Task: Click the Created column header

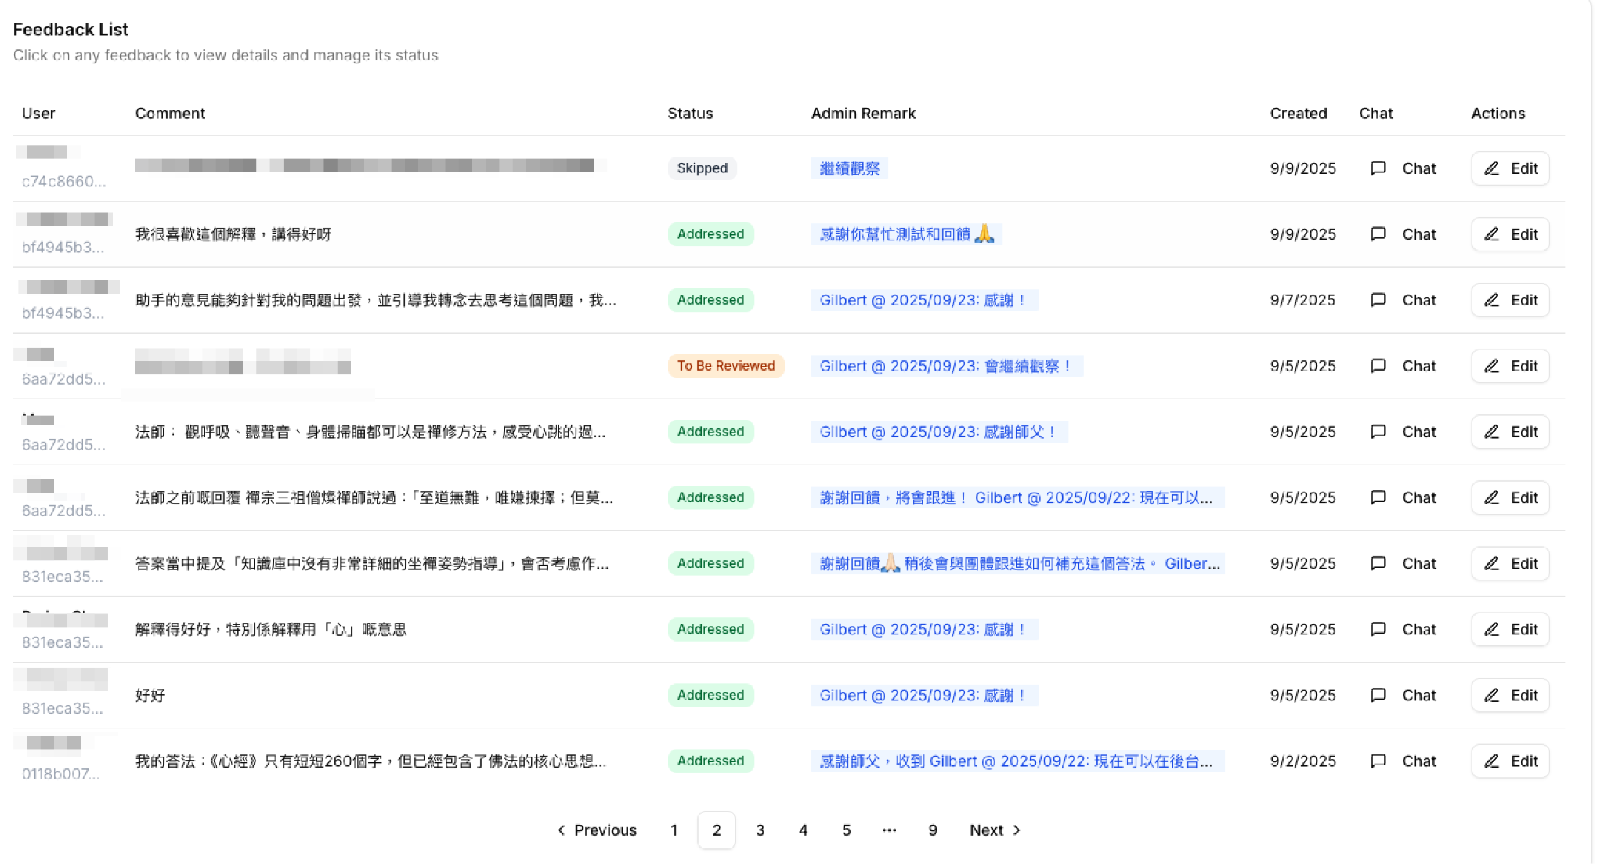Action: pyautogui.click(x=1298, y=114)
